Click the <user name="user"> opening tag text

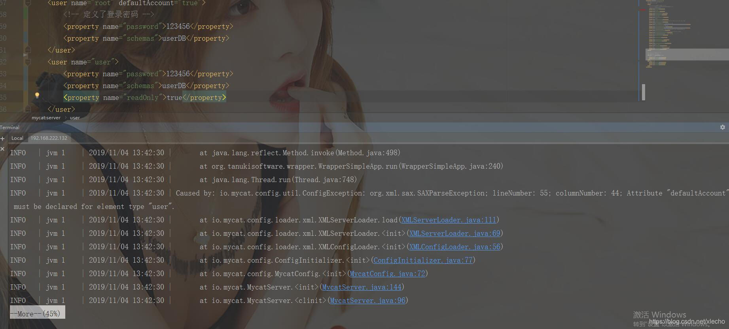pyautogui.click(x=83, y=62)
